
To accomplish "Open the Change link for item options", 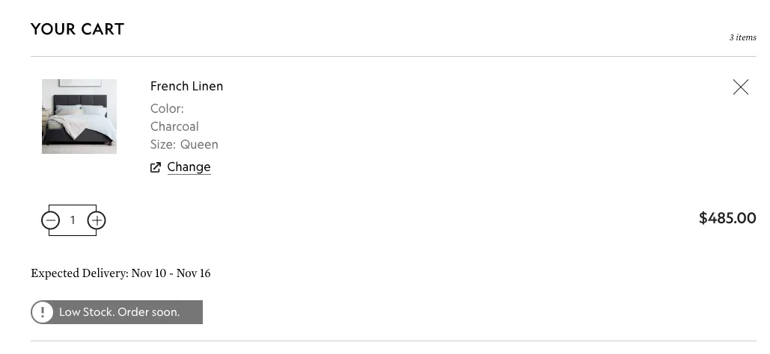I will 189,167.
